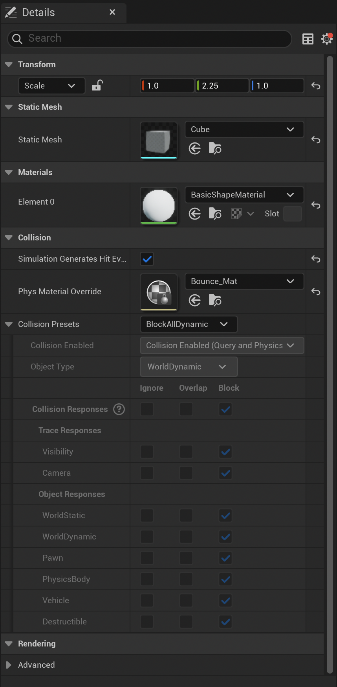Click the Details panel pencil icon
The image size is (337, 687).
11,12
